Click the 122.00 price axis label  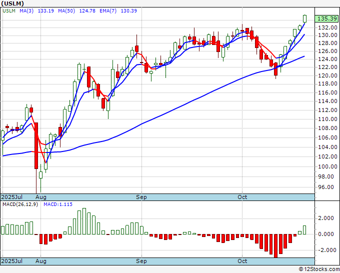point(327,67)
